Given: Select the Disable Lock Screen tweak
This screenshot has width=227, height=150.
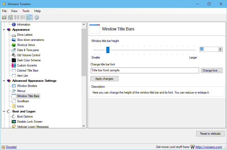Looking at the screenshot, I should tap(30, 121).
